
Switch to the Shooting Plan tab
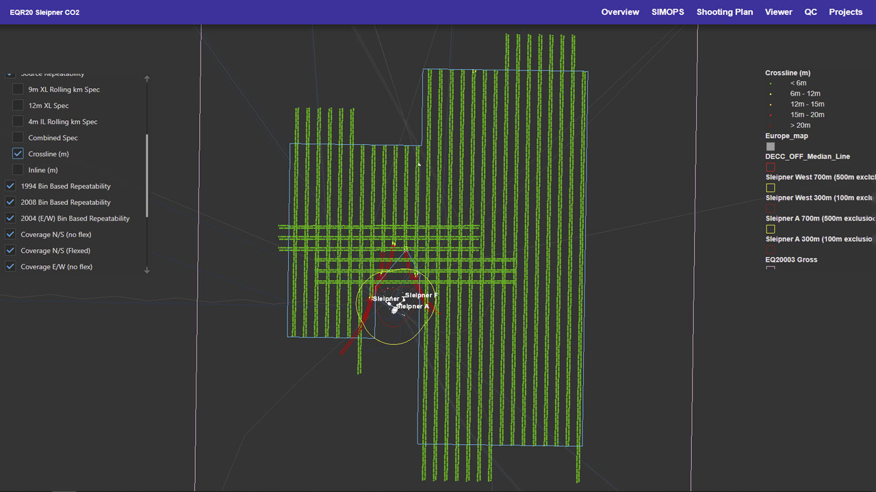click(725, 12)
